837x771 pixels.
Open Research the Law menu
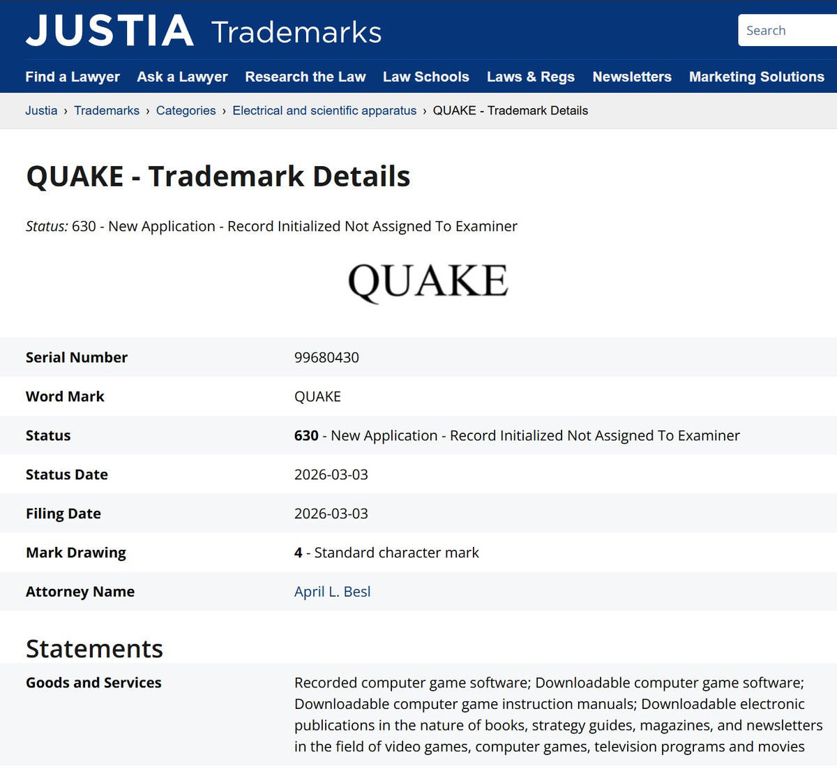tap(306, 77)
